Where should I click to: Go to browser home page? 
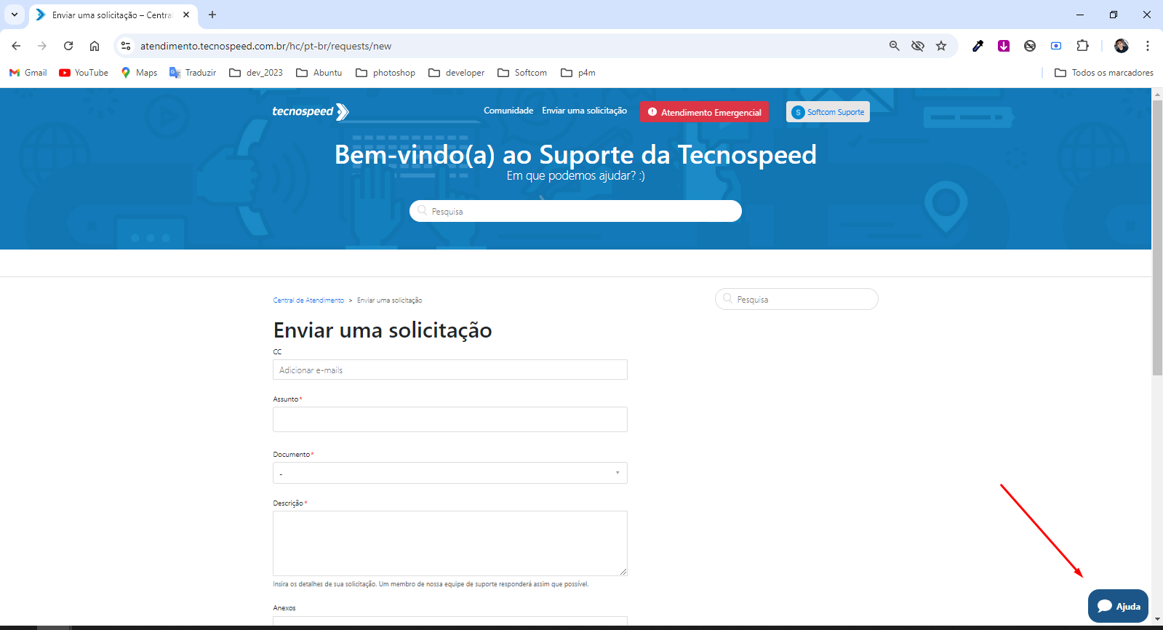tap(95, 46)
